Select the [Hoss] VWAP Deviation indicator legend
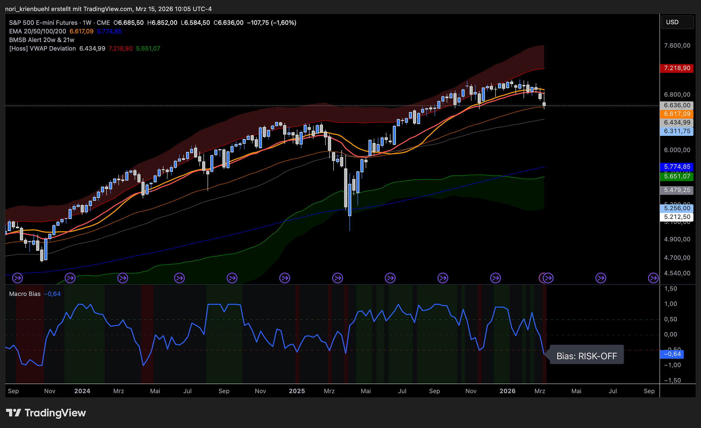 click(x=42, y=48)
